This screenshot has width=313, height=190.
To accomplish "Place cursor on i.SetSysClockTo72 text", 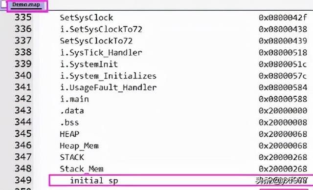I will coord(101,29).
